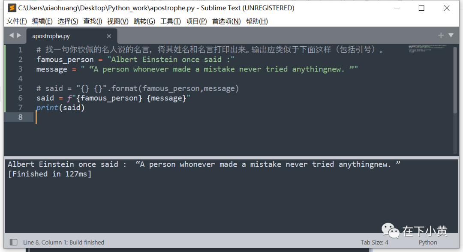Toggle the side bar panel switcher icon
Viewport: 463px width, 252px height.
(x=13, y=242)
